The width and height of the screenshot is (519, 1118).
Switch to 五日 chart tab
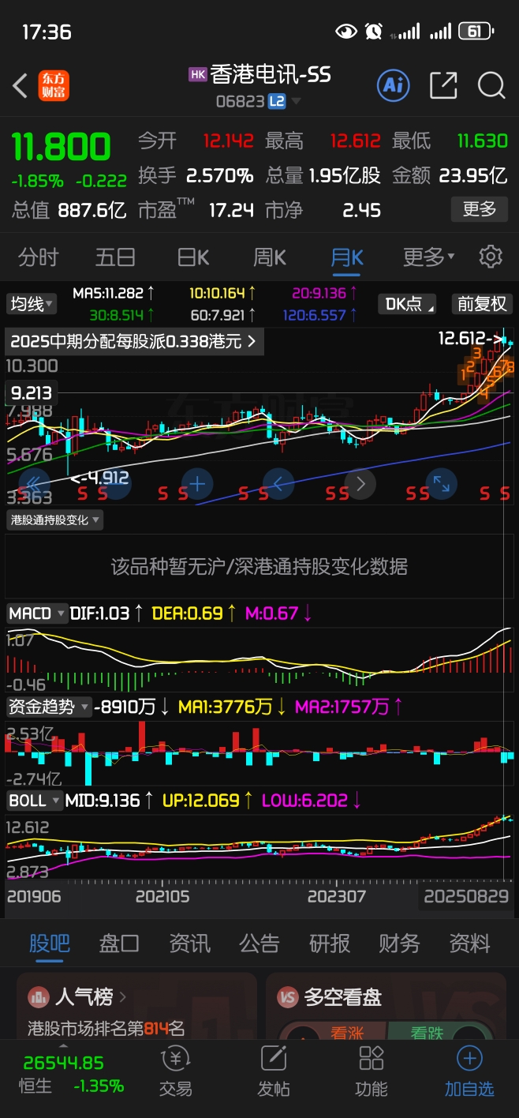pos(115,257)
